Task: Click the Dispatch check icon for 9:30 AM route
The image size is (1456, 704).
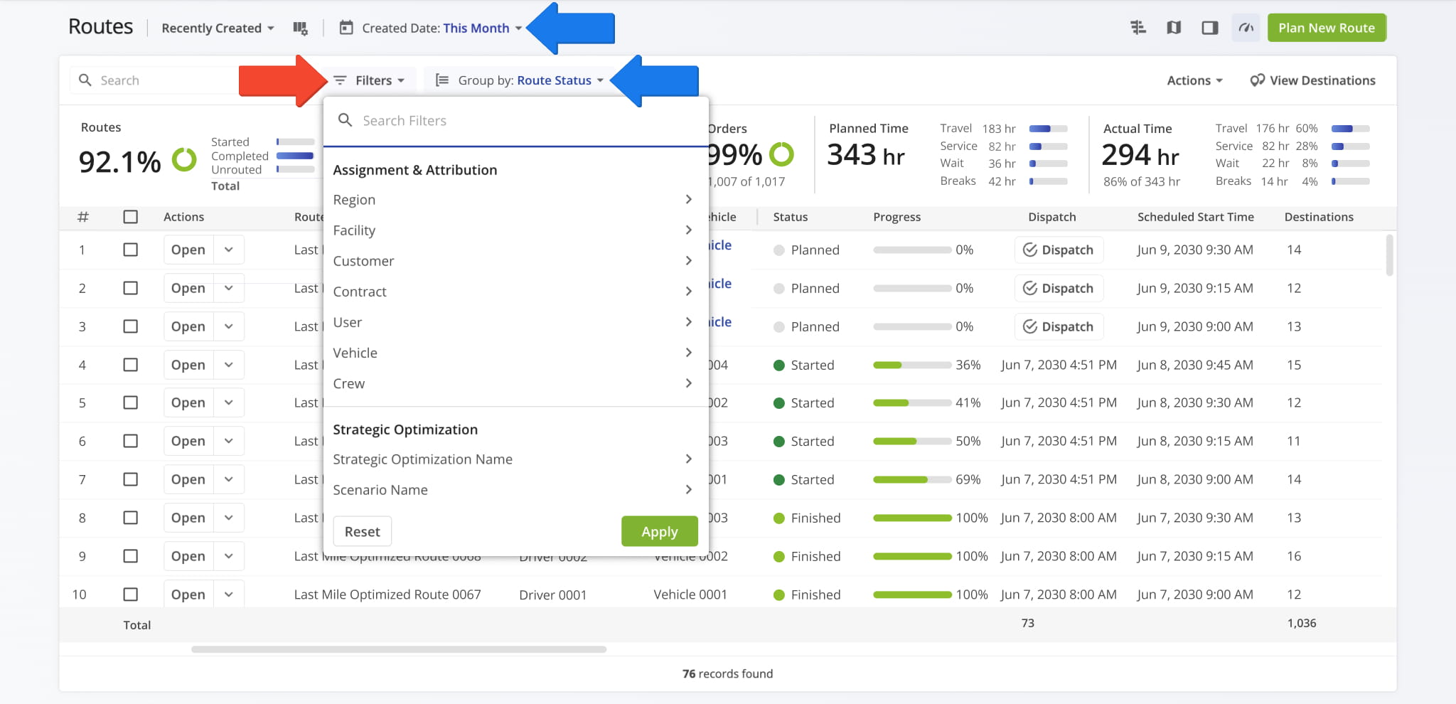Action: coord(1029,250)
